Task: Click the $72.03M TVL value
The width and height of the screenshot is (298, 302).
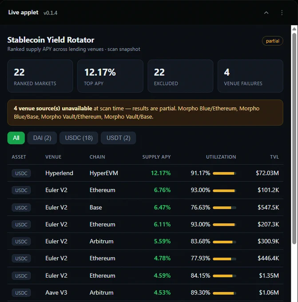Action: pos(267,173)
